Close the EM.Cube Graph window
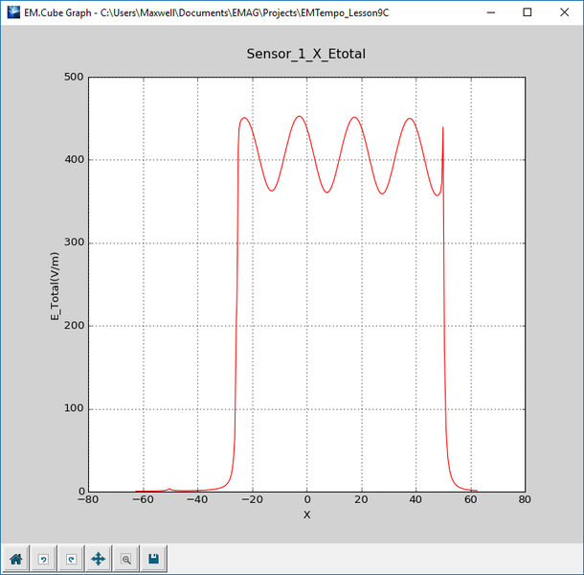 [565, 12]
